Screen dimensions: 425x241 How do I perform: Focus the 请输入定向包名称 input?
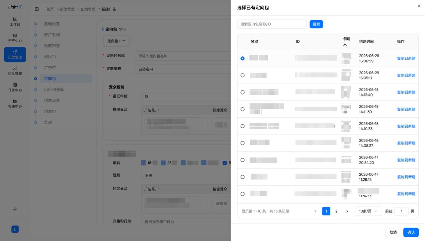point(183,56)
